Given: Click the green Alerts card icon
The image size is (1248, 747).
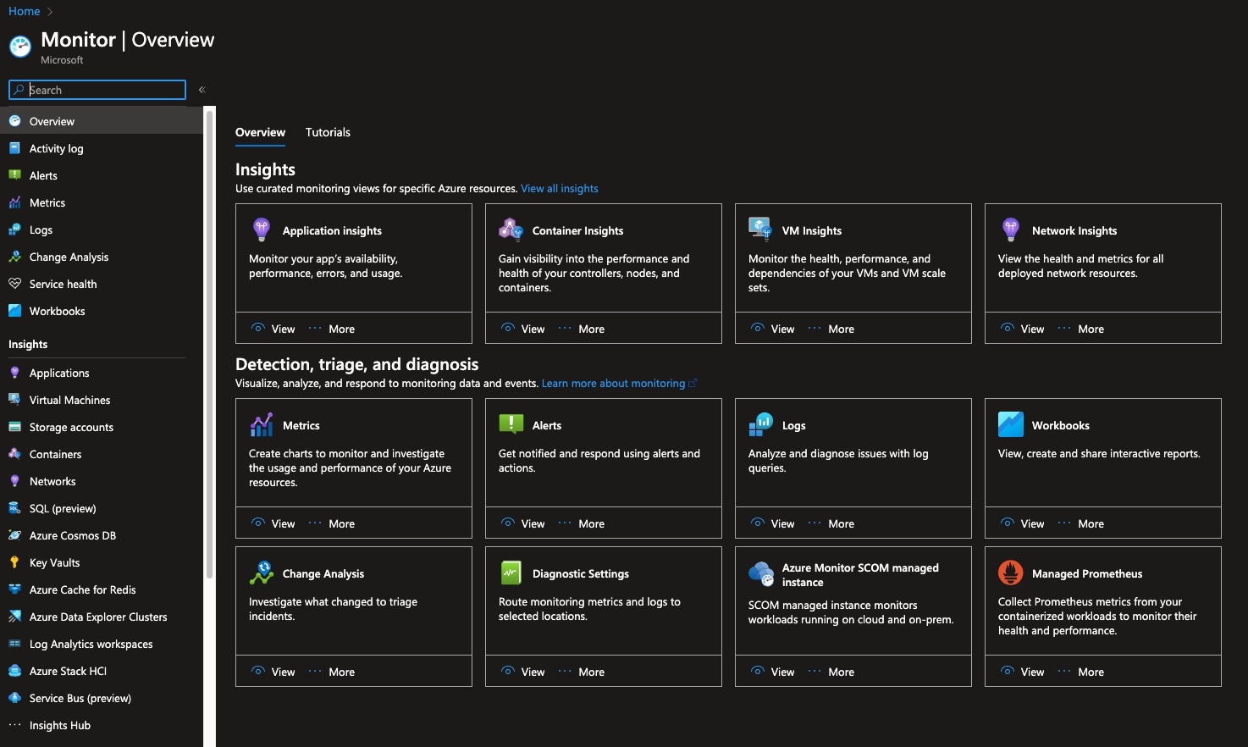Looking at the screenshot, I should point(511,424).
